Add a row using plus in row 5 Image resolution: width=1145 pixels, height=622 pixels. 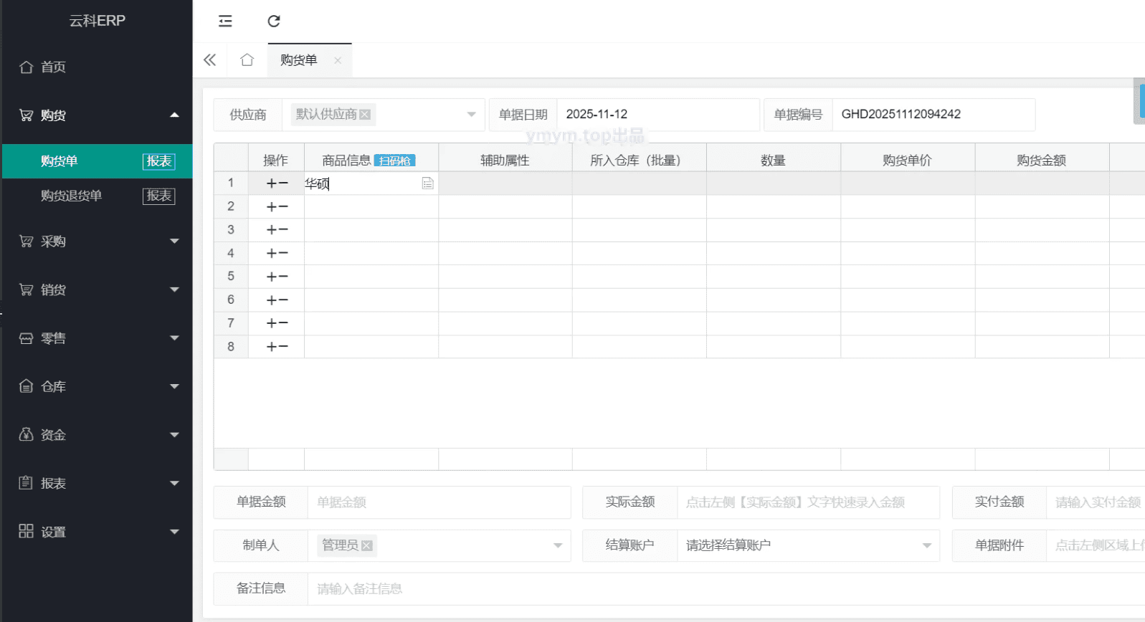click(272, 277)
